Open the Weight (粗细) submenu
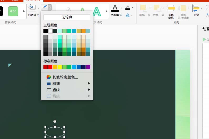Screen dimensions: 209x139 point(67,84)
